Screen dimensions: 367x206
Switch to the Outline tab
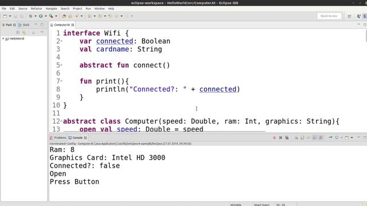(x=24, y=25)
